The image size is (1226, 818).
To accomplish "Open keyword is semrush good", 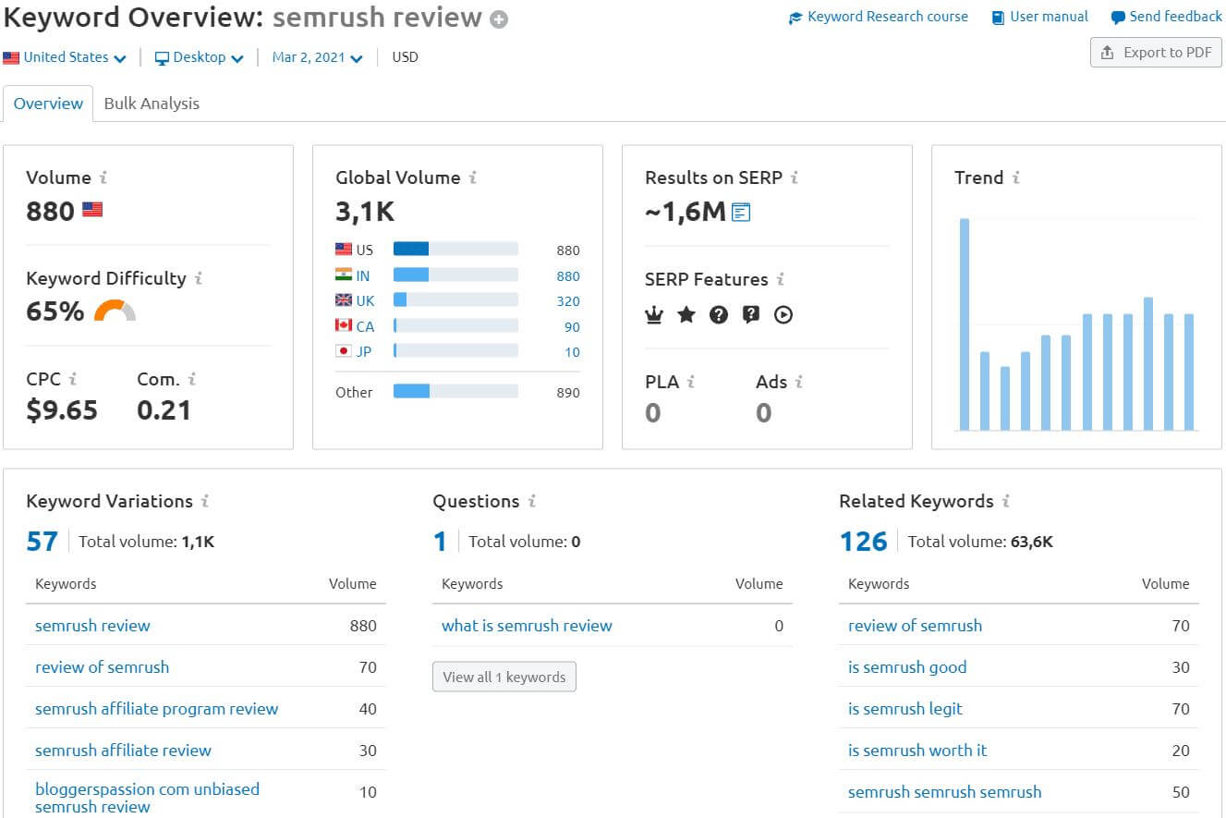I will coord(907,667).
